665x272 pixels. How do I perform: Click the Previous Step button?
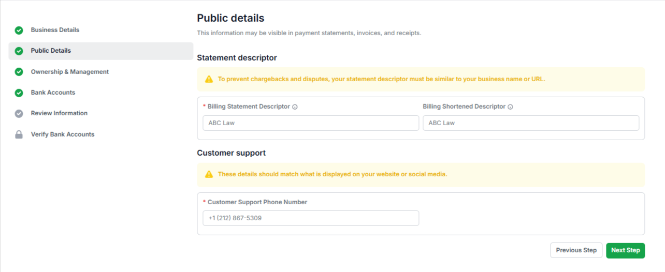pyautogui.click(x=576, y=250)
